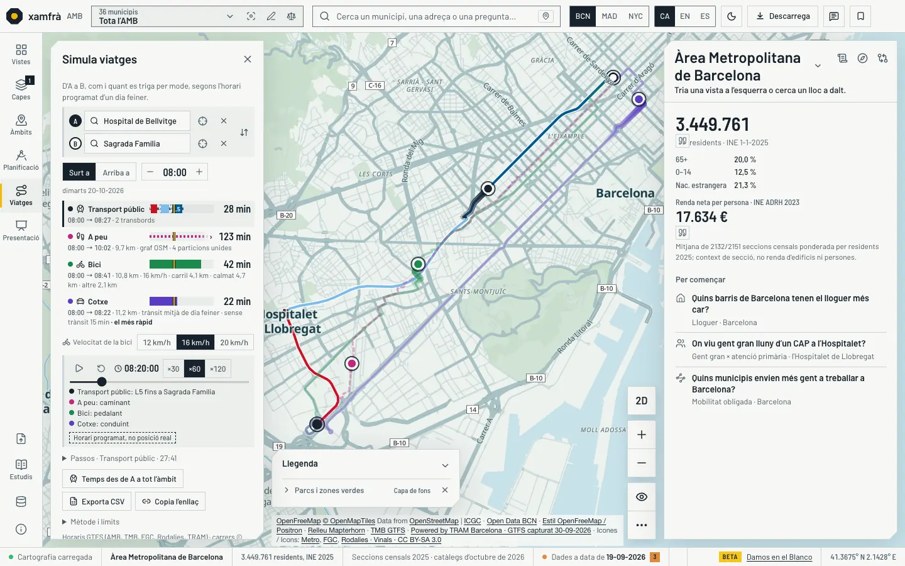This screenshot has width=905, height=566.
Task: Change language to ES
Action: point(705,16)
